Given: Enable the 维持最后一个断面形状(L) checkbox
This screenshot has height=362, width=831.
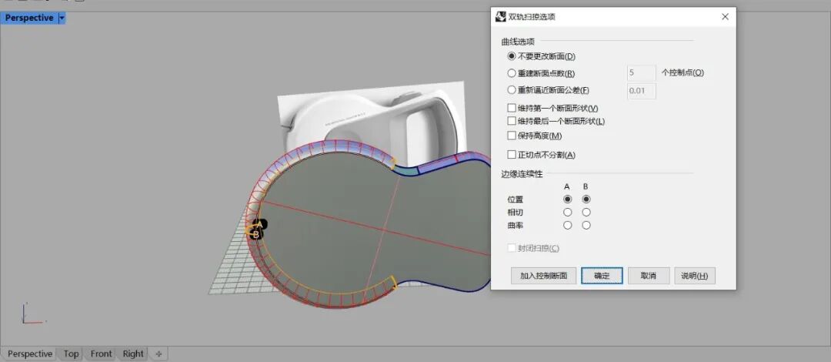Looking at the screenshot, I should (x=512, y=122).
